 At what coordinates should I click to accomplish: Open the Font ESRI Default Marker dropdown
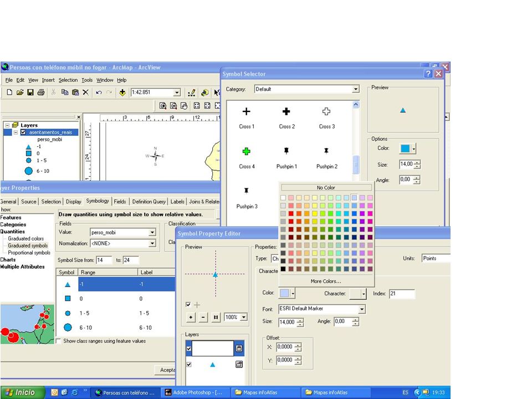[362, 309]
